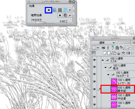
Task: Choose the watercolor edge border option
Action: 65,15
